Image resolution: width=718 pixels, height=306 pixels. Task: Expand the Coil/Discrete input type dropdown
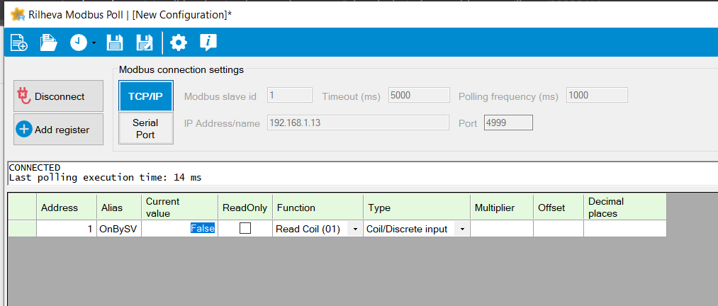462,229
